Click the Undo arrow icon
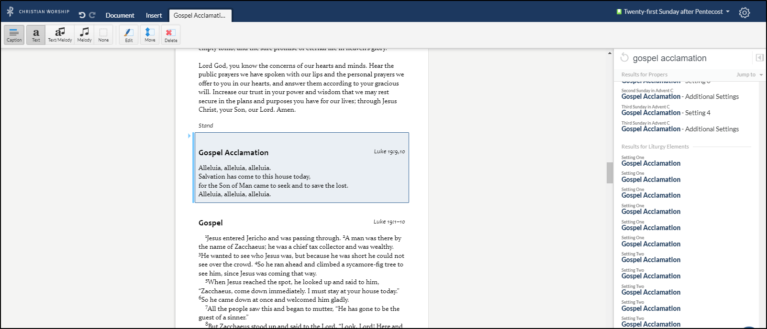The width and height of the screenshot is (767, 329). [82, 15]
